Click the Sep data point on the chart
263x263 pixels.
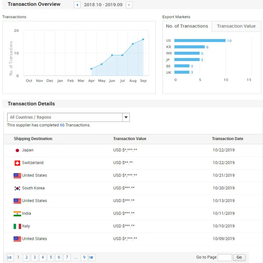(143, 39)
